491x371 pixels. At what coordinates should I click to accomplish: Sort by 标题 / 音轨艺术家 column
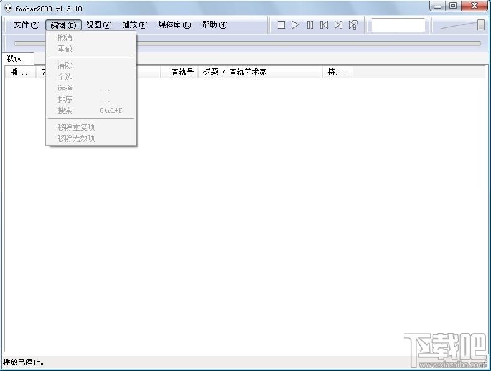(260, 72)
